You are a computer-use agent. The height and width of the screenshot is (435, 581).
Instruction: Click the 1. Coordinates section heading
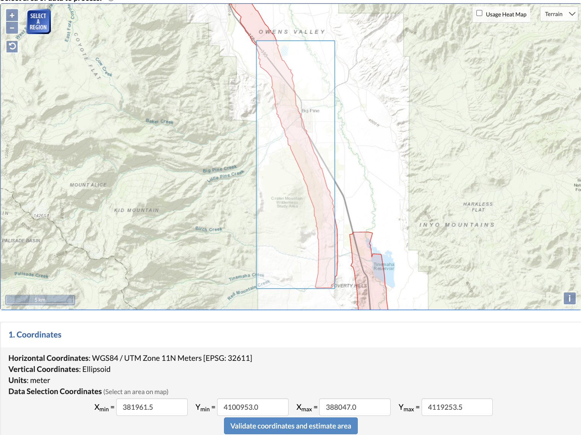tap(35, 334)
